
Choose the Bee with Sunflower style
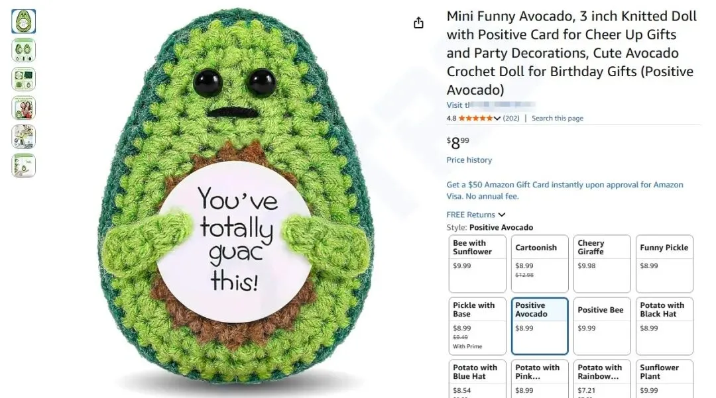pyautogui.click(x=477, y=264)
